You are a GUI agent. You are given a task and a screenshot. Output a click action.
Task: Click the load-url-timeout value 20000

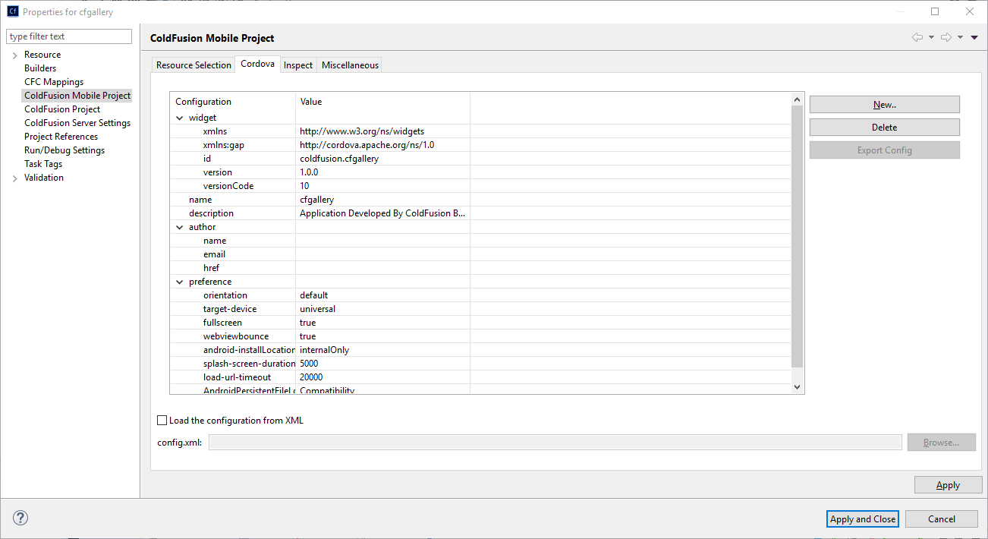tap(311, 377)
